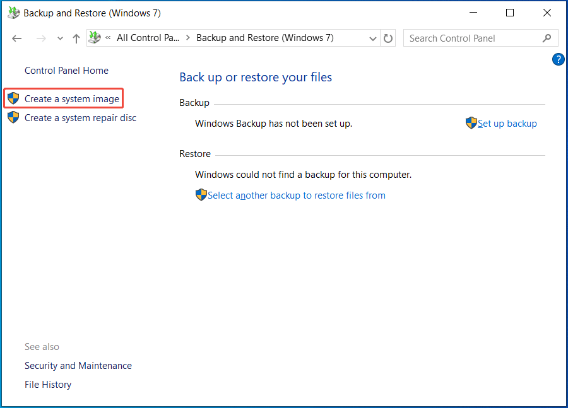
Task: Refresh the page with the refresh icon
Action: point(388,38)
